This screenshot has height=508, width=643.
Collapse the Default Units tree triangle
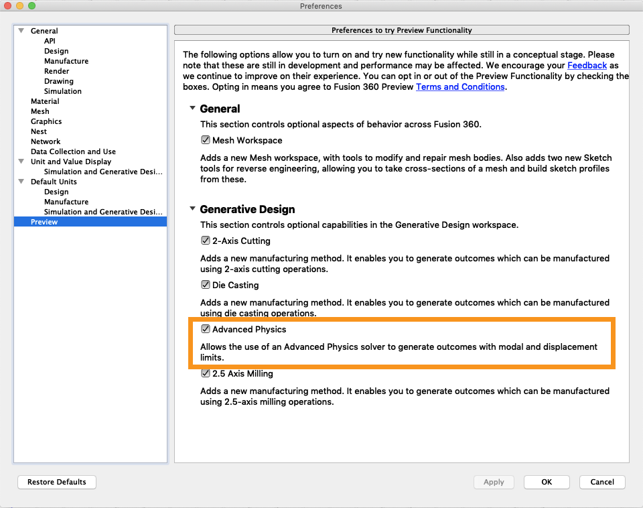21,182
